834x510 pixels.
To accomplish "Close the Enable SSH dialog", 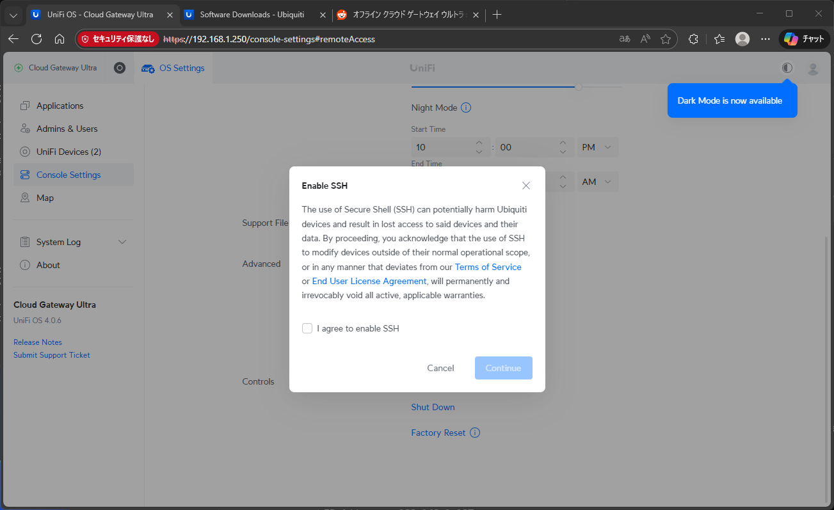I will click(525, 186).
